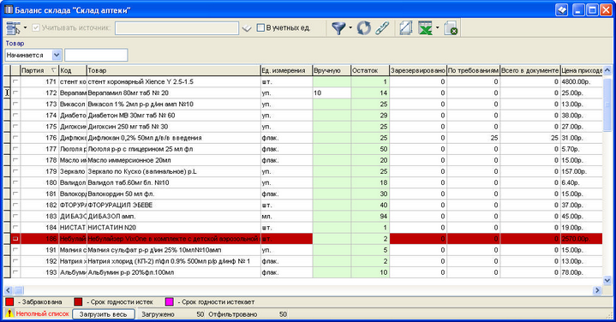Toggle the 'Учитывать источник' checkbox

click(36, 28)
